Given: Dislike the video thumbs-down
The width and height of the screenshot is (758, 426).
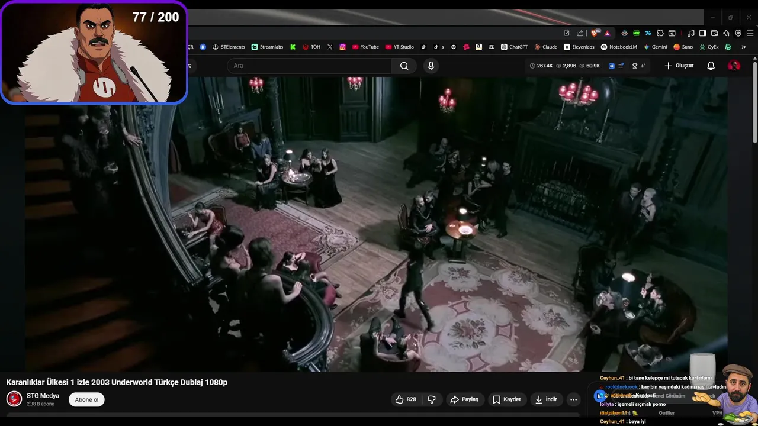Looking at the screenshot, I should (x=432, y=399).
